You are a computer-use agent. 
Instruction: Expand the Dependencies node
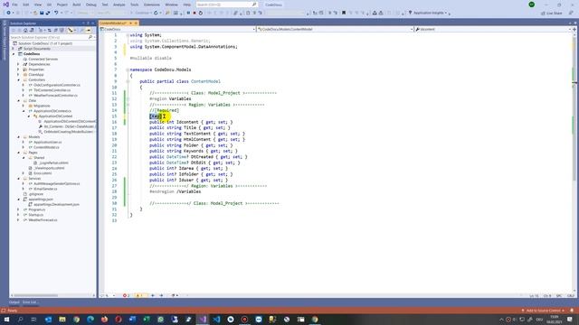coord(18,64)
